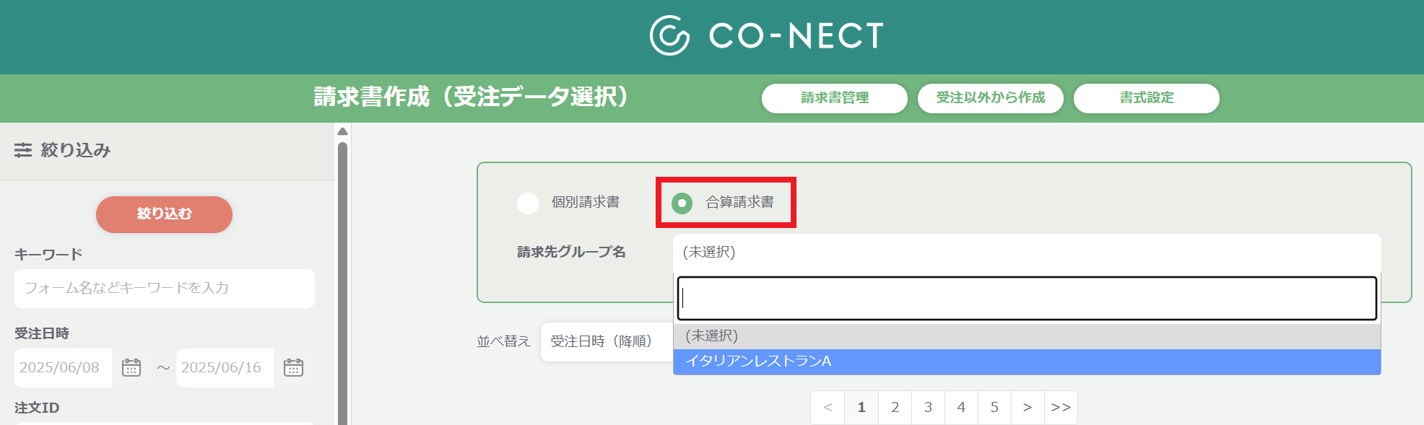This screenshot has width=1424, height=425.
Task: Click the sidebar scroll-up arrow
Action: pyautogui.click(x=342, y=131)
